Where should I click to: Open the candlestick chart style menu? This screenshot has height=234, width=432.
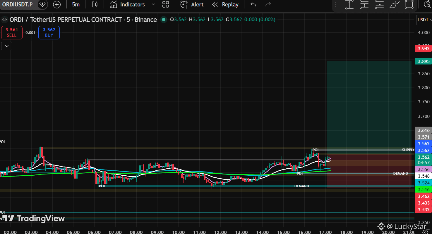(x=94, y=4)
